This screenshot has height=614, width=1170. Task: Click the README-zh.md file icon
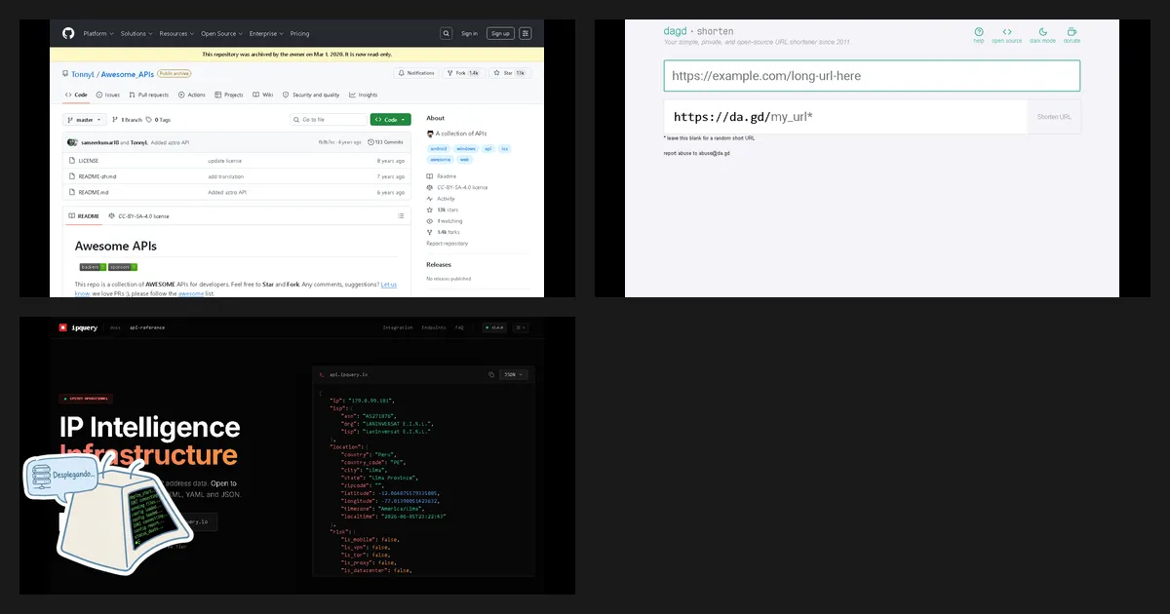(x=71, y=176)
